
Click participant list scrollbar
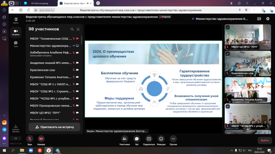81,40
